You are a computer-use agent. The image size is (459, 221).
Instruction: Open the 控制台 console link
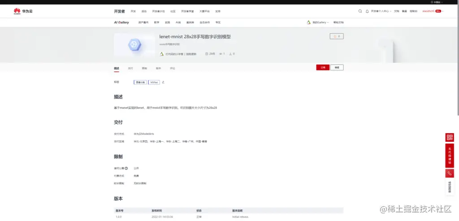[414, 11]
